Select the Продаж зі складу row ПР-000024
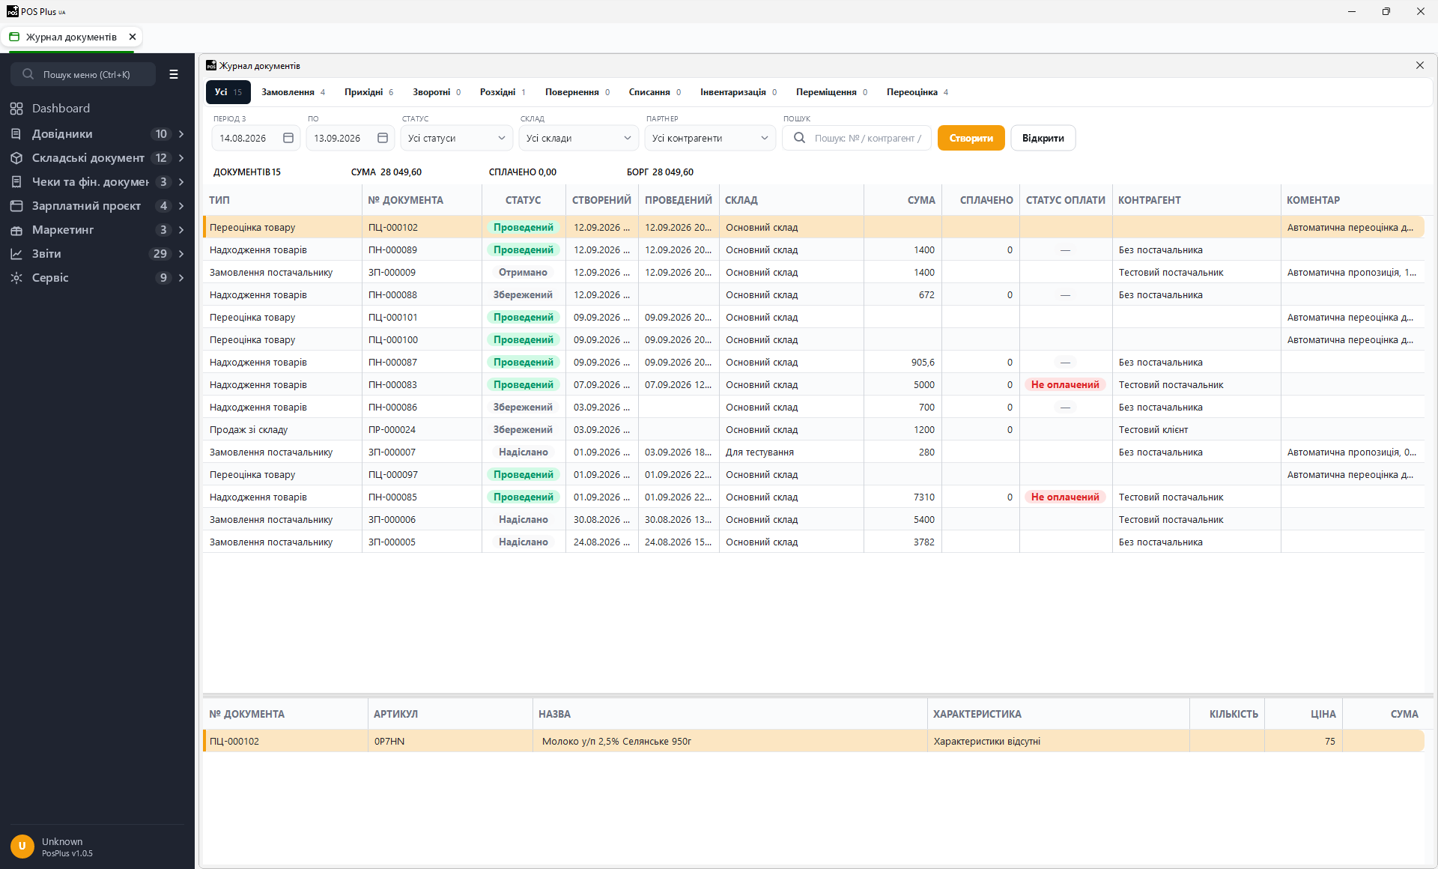The image size is (1438, 869). click(x=813, y=429)
